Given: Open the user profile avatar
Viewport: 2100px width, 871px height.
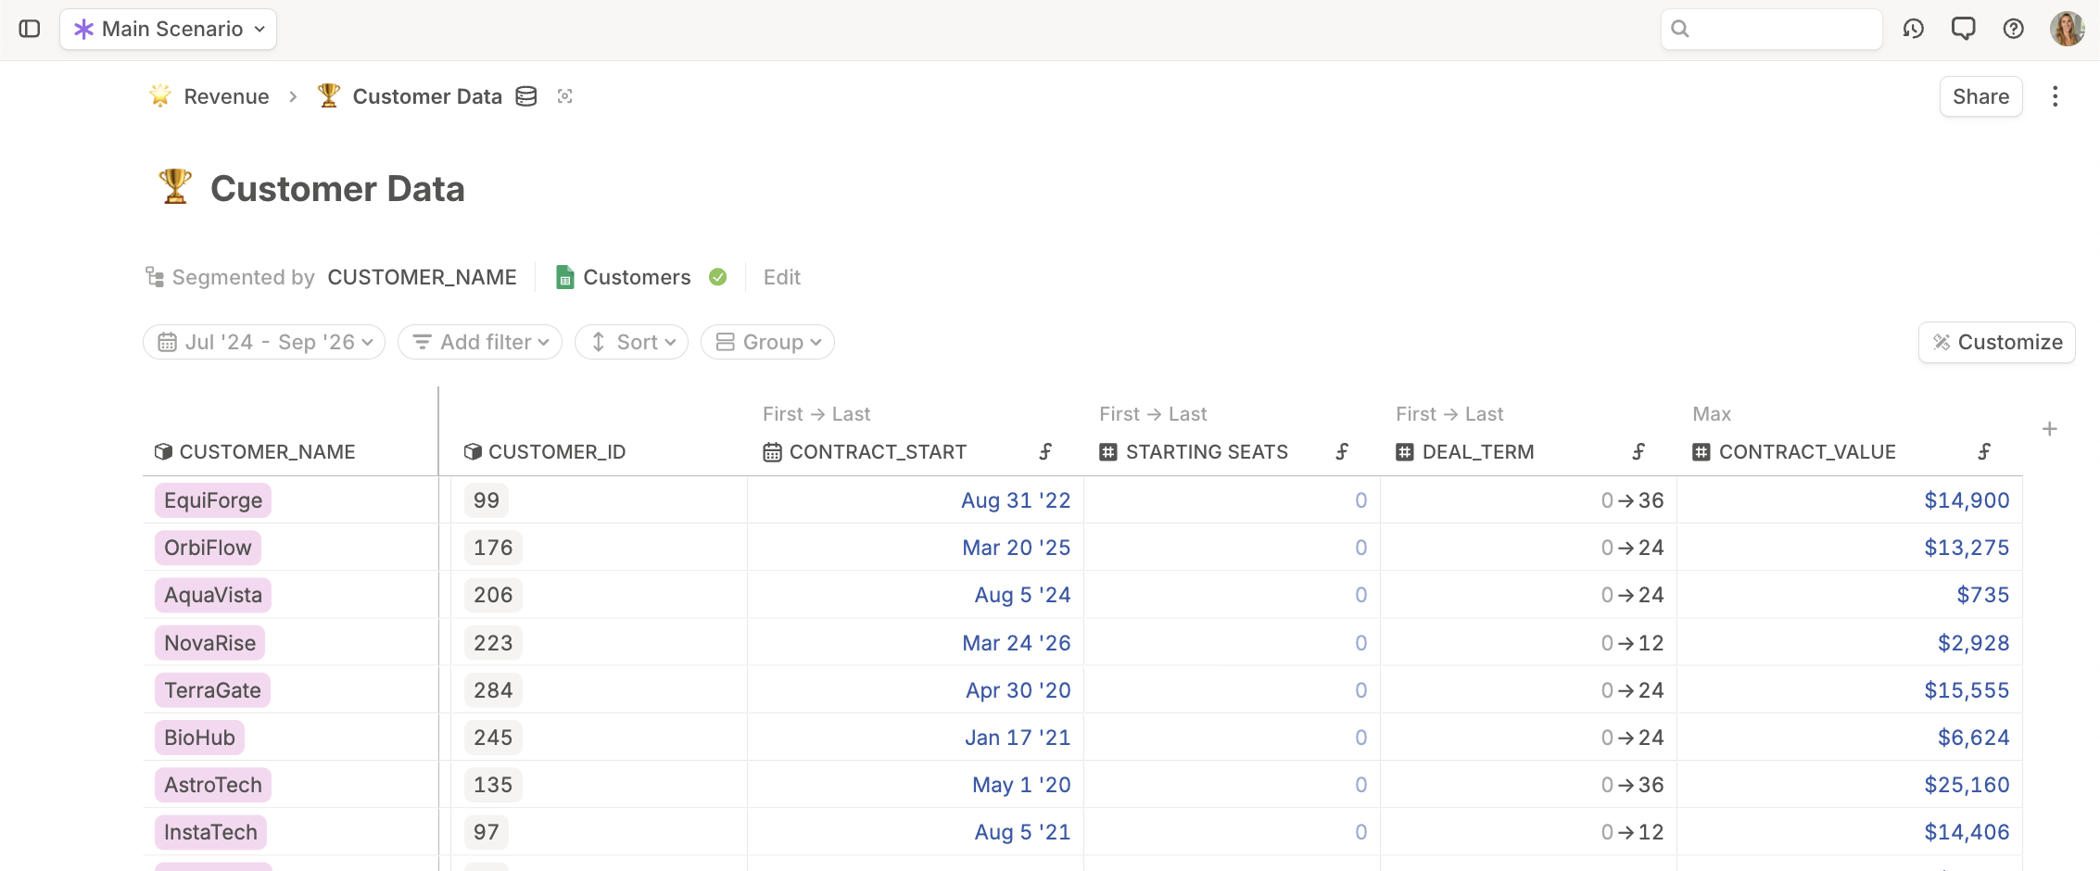Looking at the screenshot, I should click(2068, 29).
